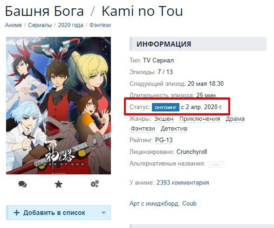The width and height of the screenshot is (274, 228).
Task: Expand alternative names ellipsis button
Action: tap(216, 164)
